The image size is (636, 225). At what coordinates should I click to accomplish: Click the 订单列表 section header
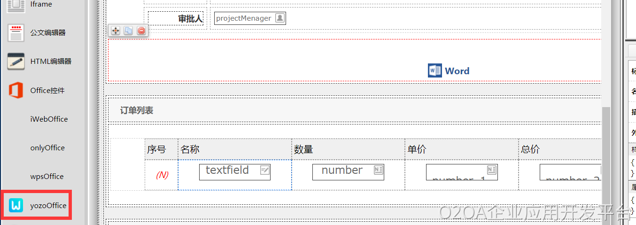tap(137, 110)
